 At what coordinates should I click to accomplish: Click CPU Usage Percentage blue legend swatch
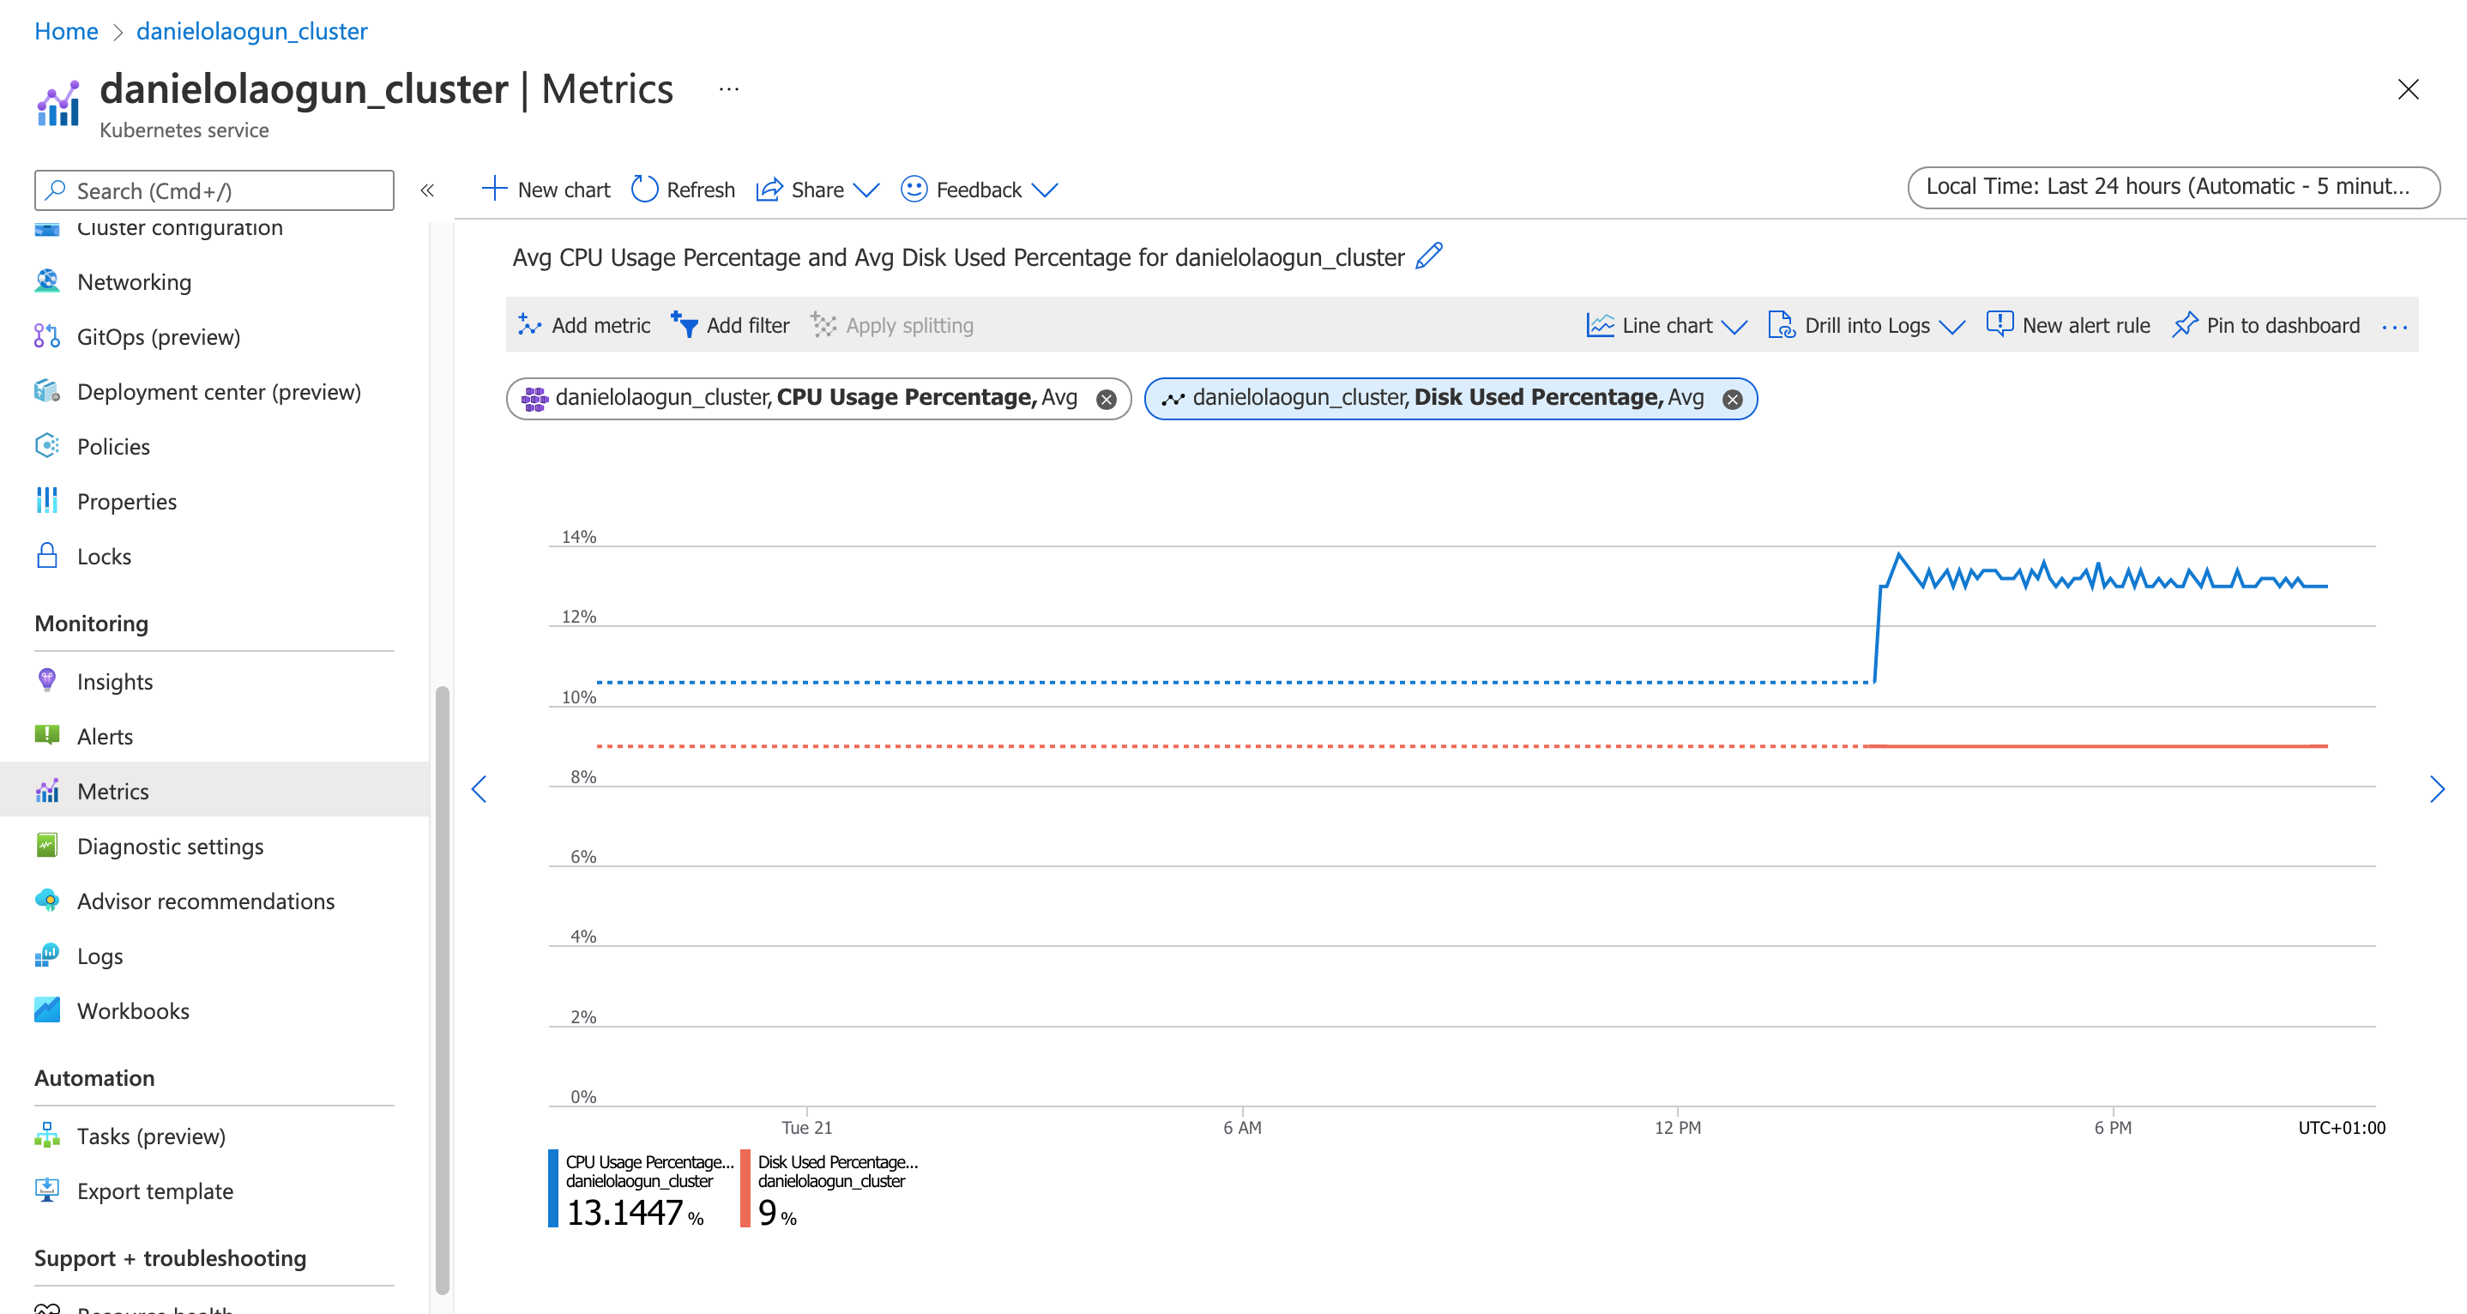[x=552, y=1188]
